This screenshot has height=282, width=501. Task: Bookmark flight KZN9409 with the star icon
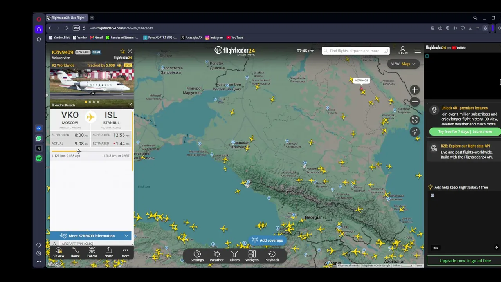pos(123,51)
